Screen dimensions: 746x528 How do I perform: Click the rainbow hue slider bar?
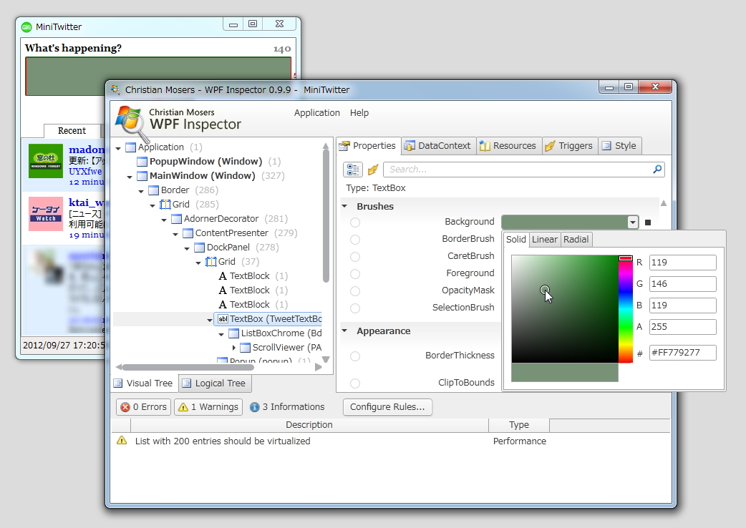tap(625, 309)
